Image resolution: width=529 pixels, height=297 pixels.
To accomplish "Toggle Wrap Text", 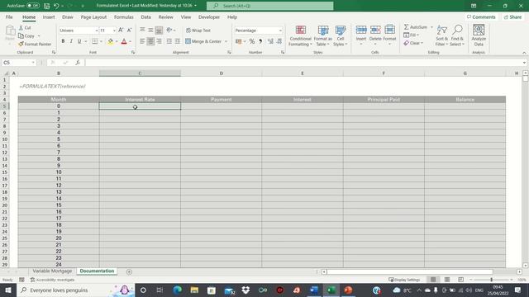I will (198, 31).
